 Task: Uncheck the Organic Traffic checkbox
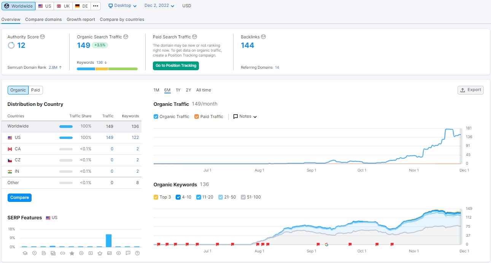[x=156, y=117]
